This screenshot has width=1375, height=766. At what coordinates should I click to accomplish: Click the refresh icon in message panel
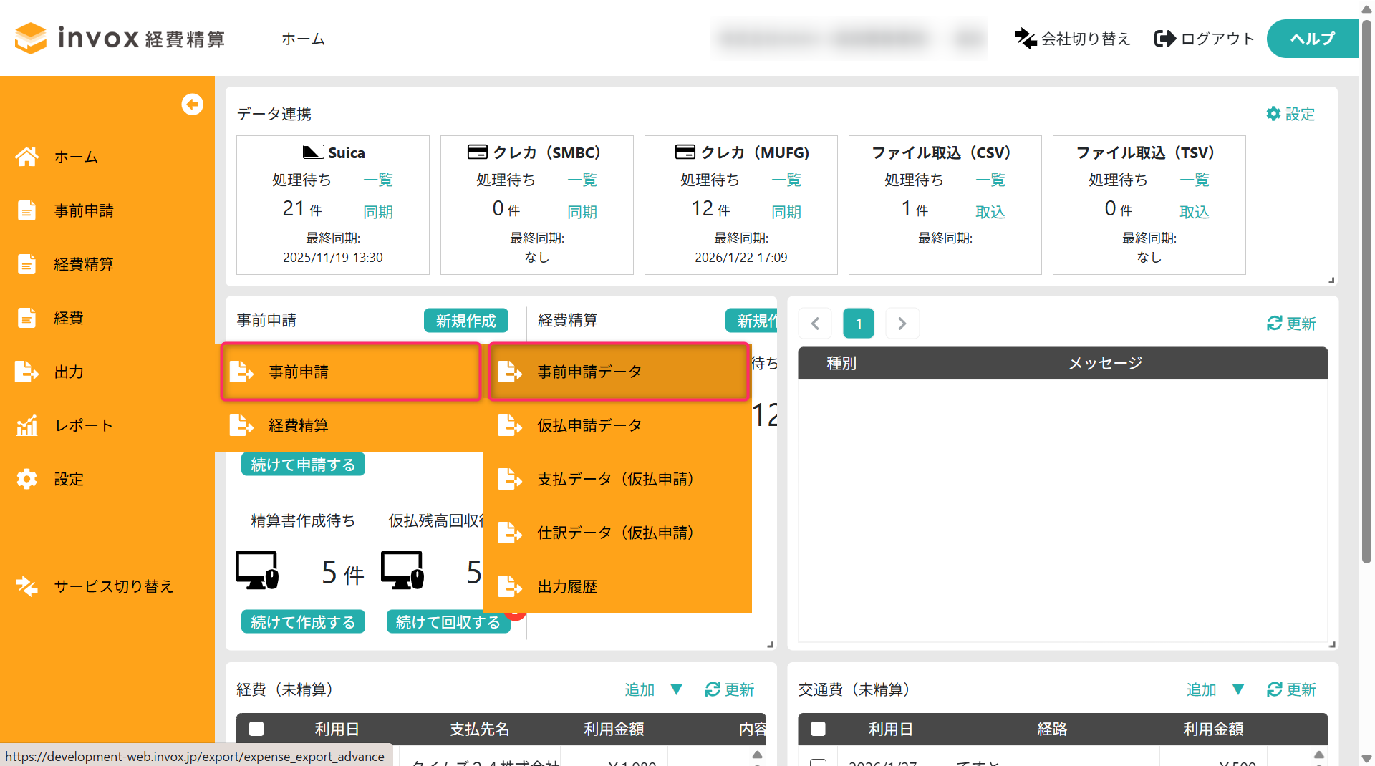pos(1274,324)
